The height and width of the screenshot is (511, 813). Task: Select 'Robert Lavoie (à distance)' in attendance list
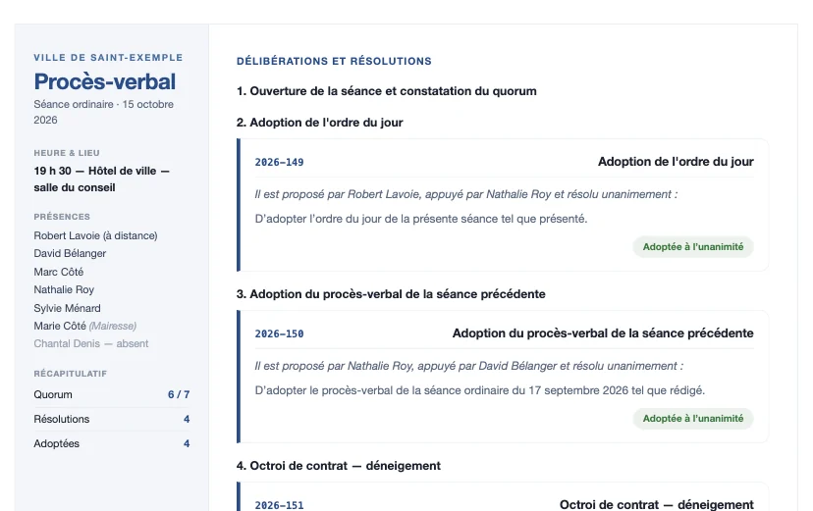95,235
